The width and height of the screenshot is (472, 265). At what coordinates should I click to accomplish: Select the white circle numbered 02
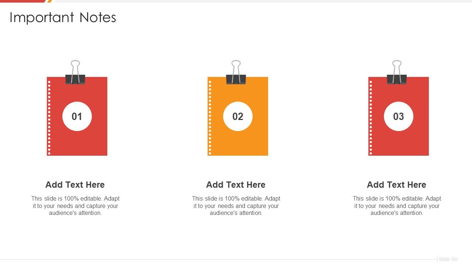click(x=238, y=116)
